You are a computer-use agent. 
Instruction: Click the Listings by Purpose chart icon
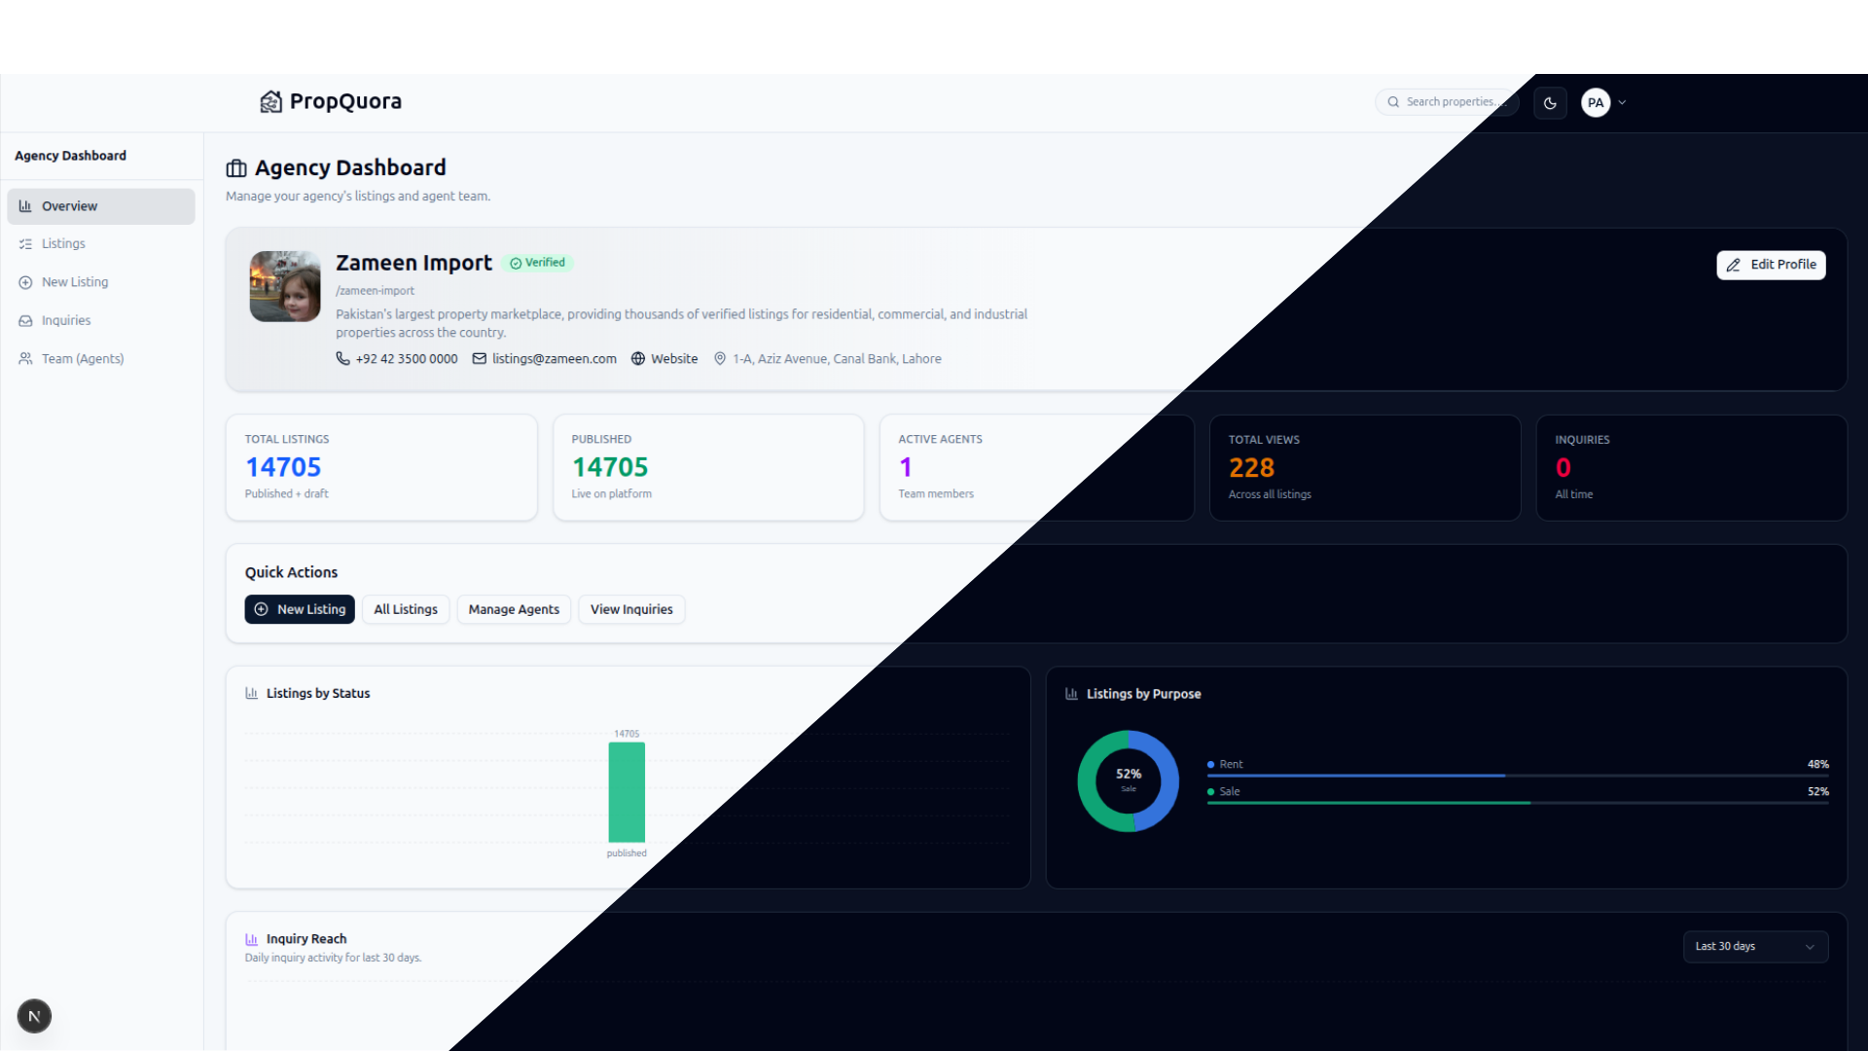pos(1071,694)
